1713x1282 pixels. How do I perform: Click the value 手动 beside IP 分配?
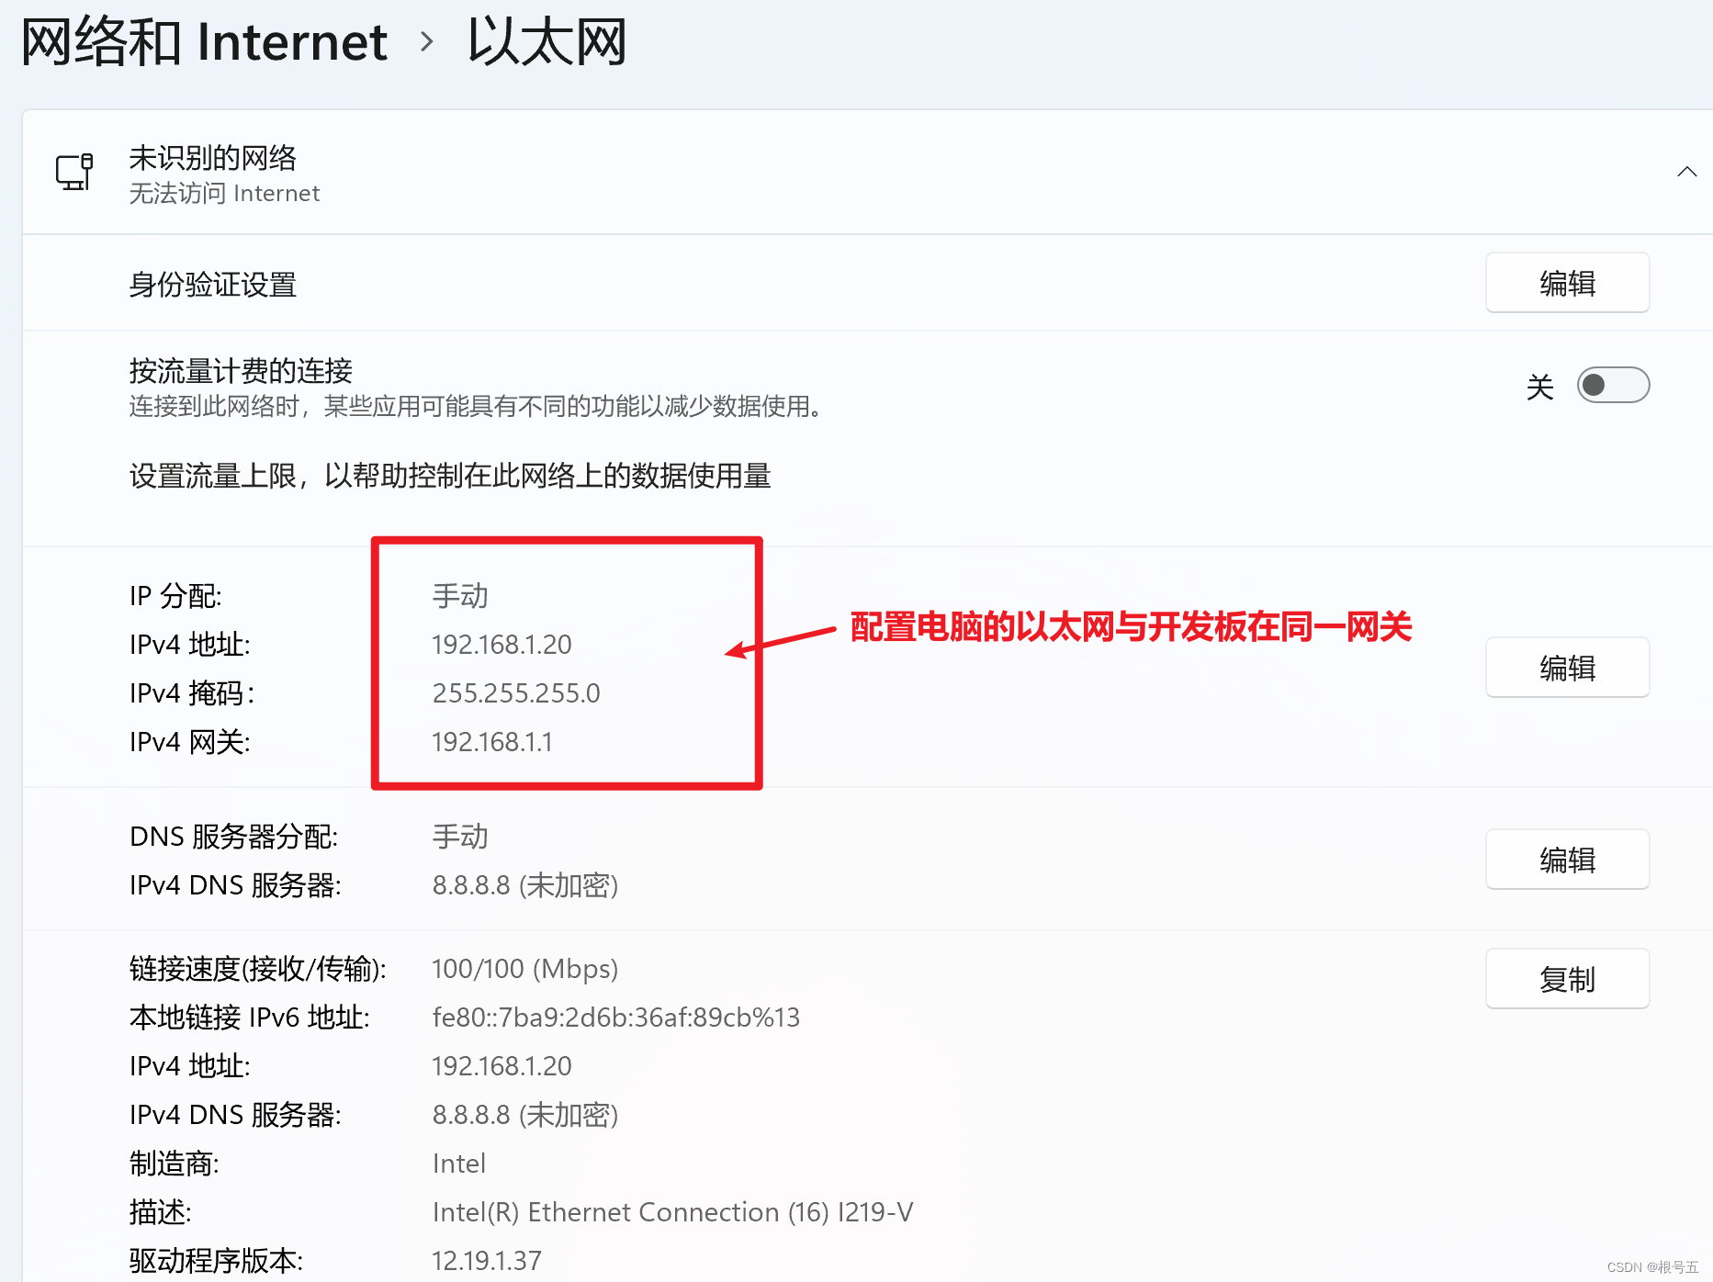click(x=460, y=596)
